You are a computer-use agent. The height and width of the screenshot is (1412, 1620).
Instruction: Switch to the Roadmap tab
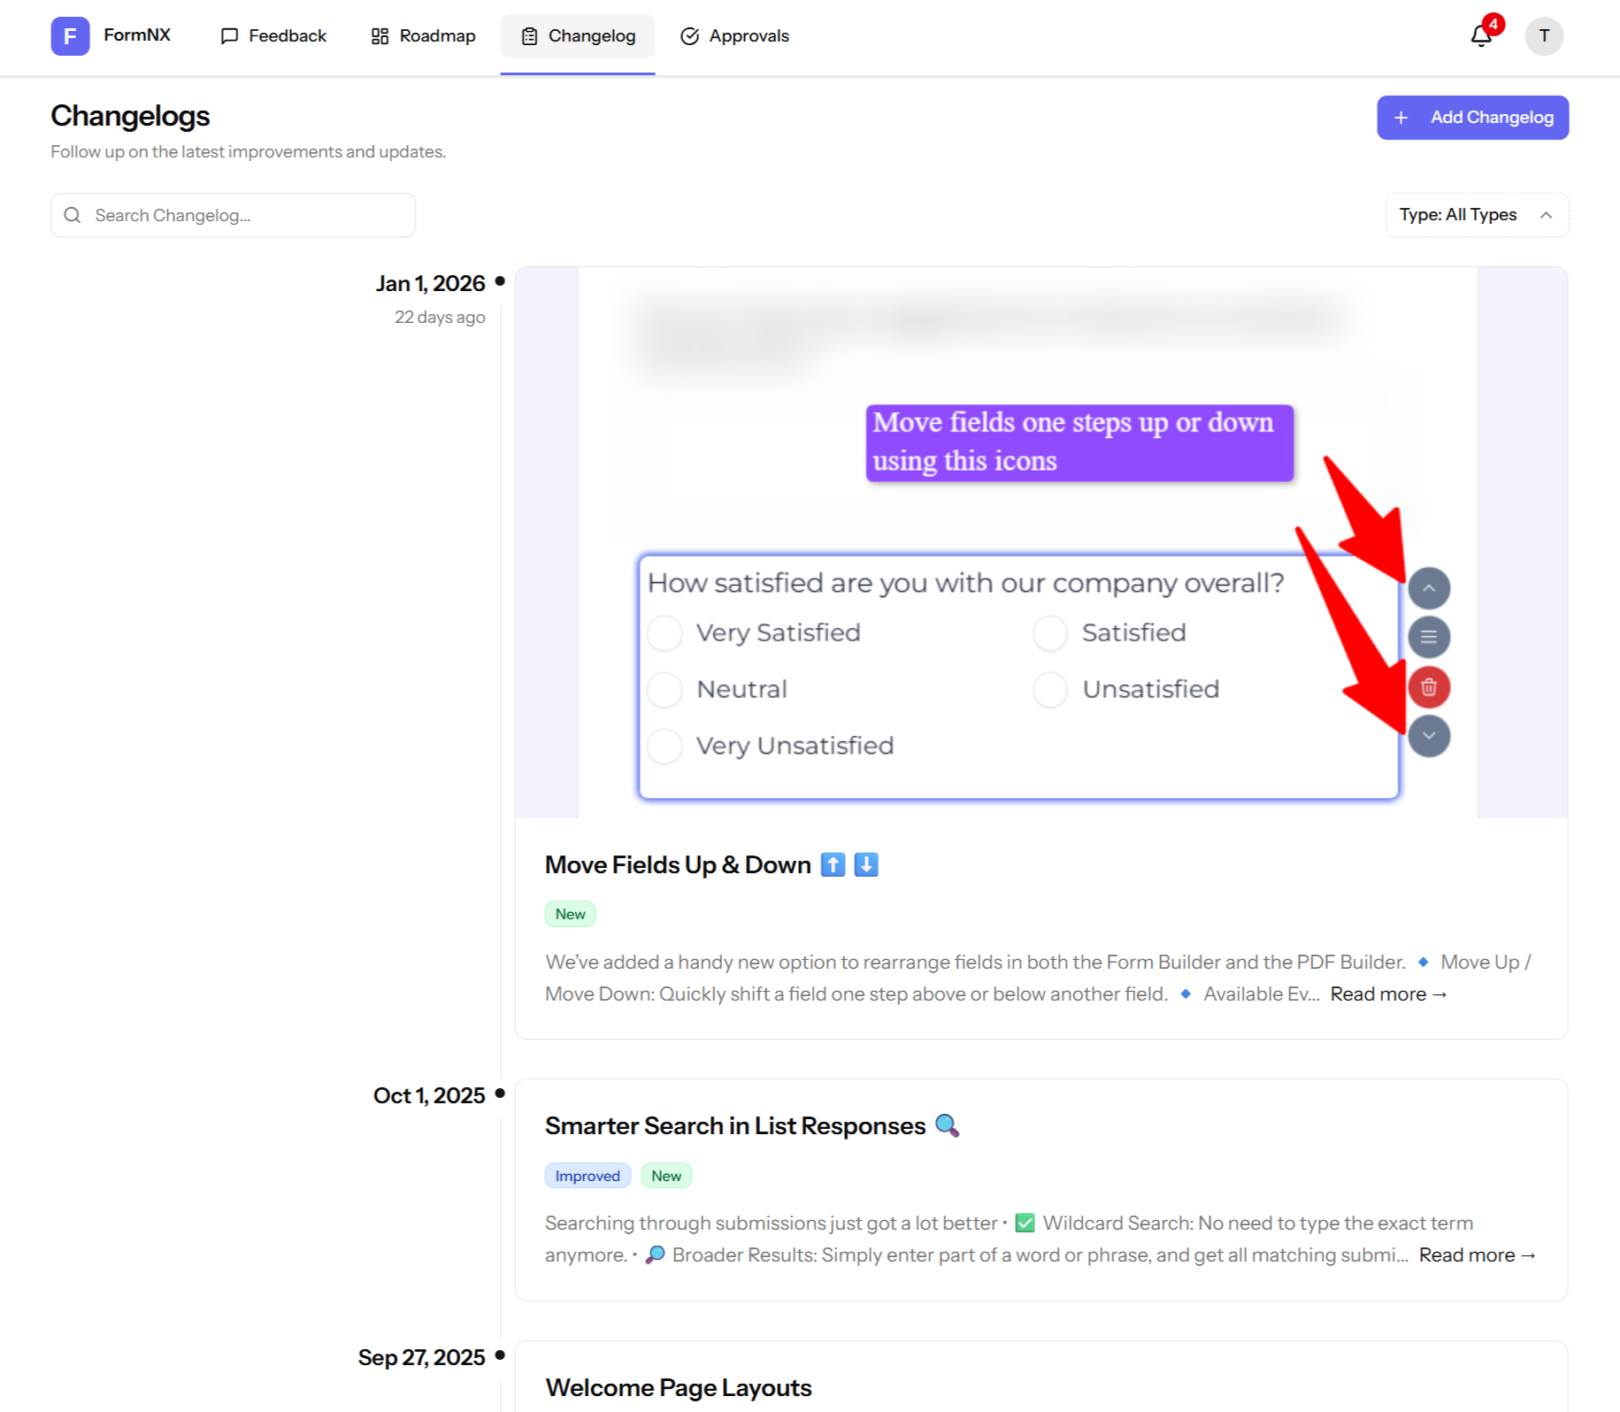[x=423, y=36]
